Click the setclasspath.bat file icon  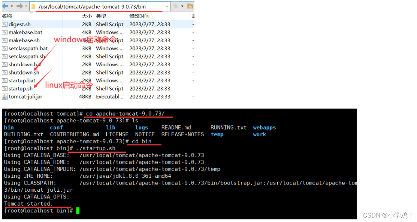click(x=5, y=48)
